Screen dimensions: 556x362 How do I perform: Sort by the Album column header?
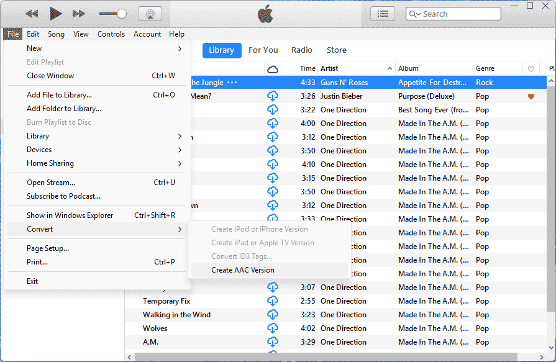coord(434,68)
